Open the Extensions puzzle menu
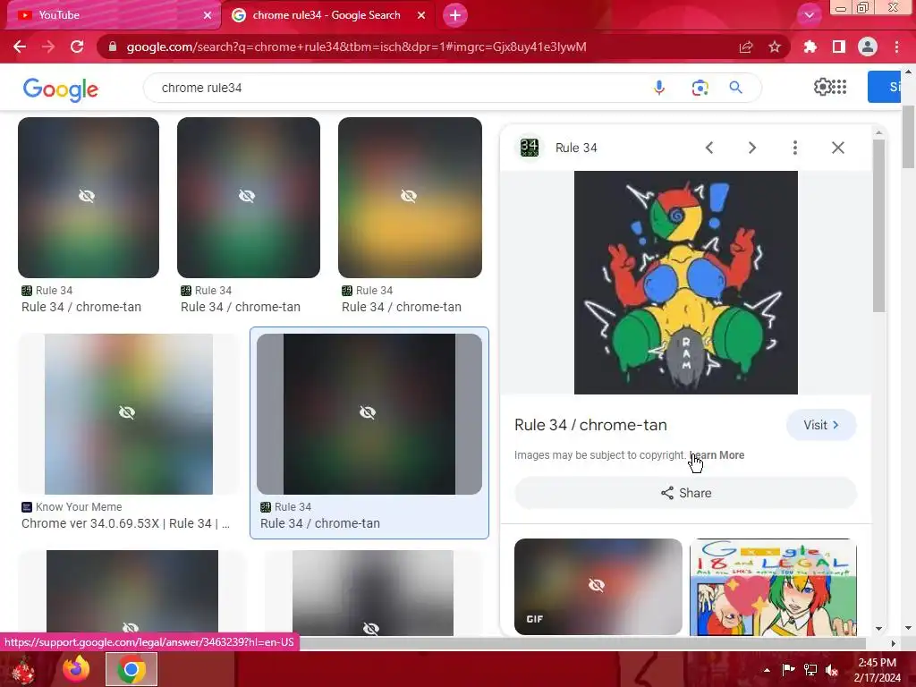Viewport: 916px width, 687px height. point(810,47)
